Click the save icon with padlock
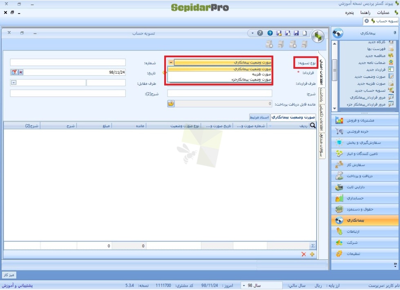Viewport: 400px width, 290px height. click(279, 33)
